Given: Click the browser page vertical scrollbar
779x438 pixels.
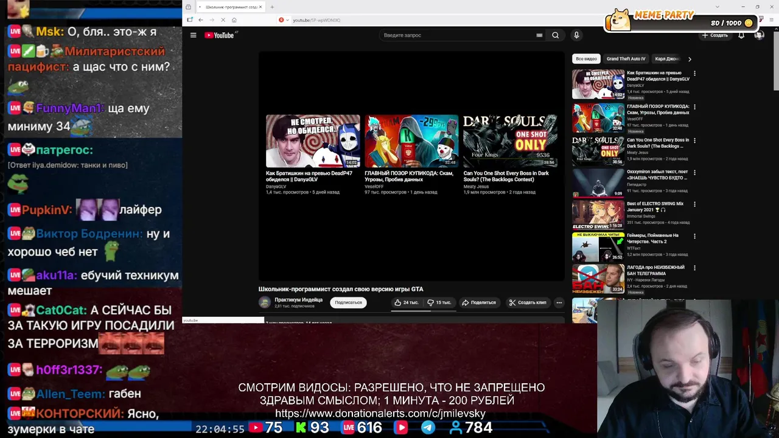Looking at the screenshot, I should coord(776,61).
